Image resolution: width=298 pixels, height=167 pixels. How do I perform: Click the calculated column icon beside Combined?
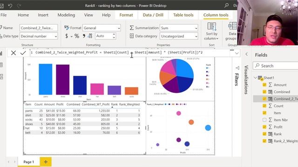click(x=270, y=92)
